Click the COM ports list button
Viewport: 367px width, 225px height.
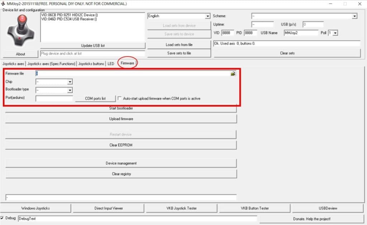tap(95, 99)
